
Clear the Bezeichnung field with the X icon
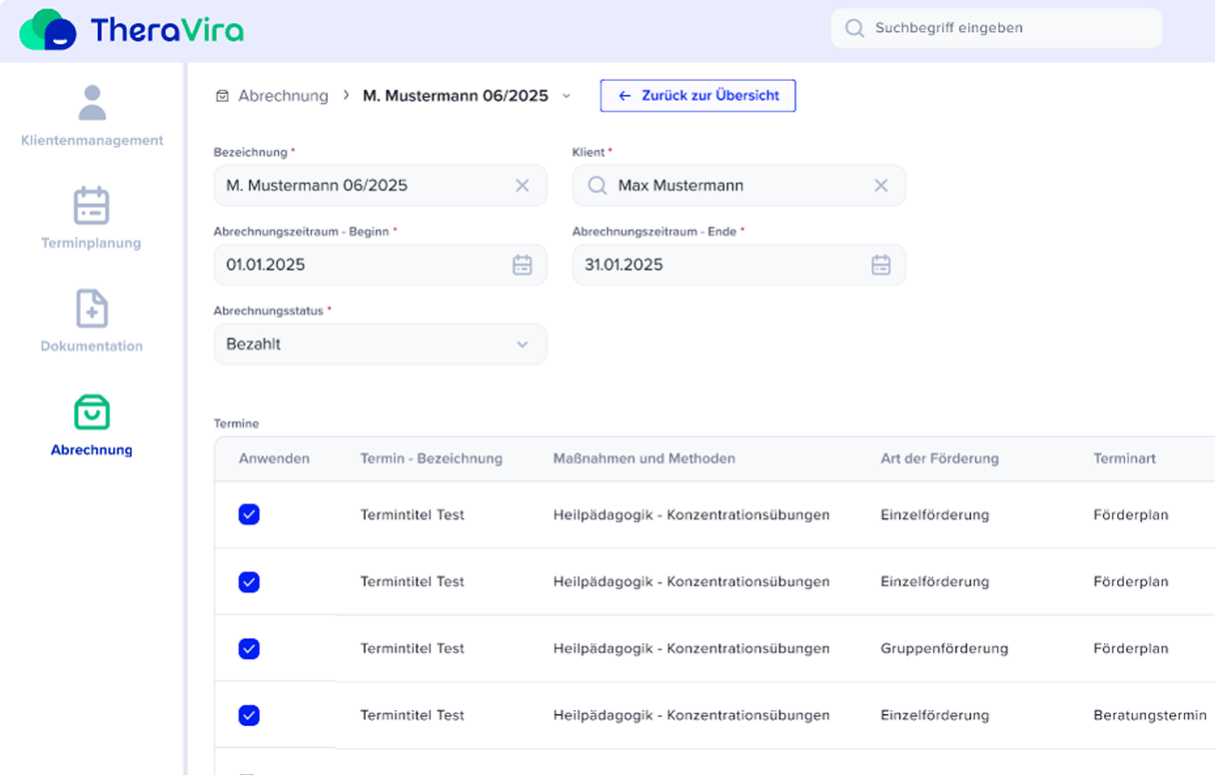click(522, 185)
